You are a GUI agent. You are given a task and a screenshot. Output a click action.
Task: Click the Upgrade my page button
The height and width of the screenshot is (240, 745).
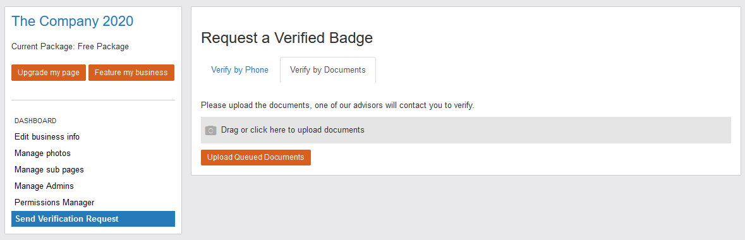point(49,73)
